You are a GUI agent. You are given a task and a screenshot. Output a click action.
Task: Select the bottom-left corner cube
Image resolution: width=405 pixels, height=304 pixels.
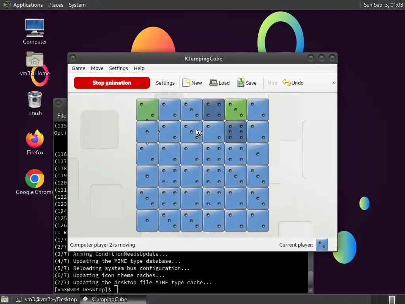point(147,220)
